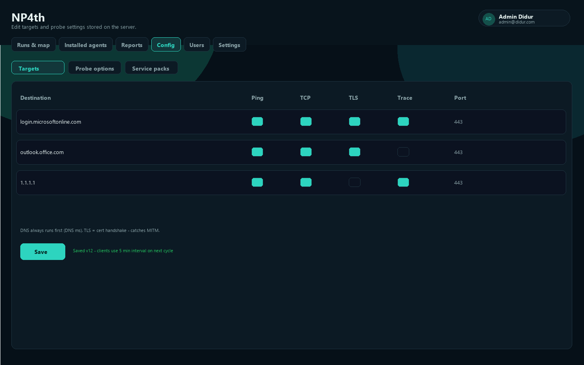Select the Config tab

166,45
